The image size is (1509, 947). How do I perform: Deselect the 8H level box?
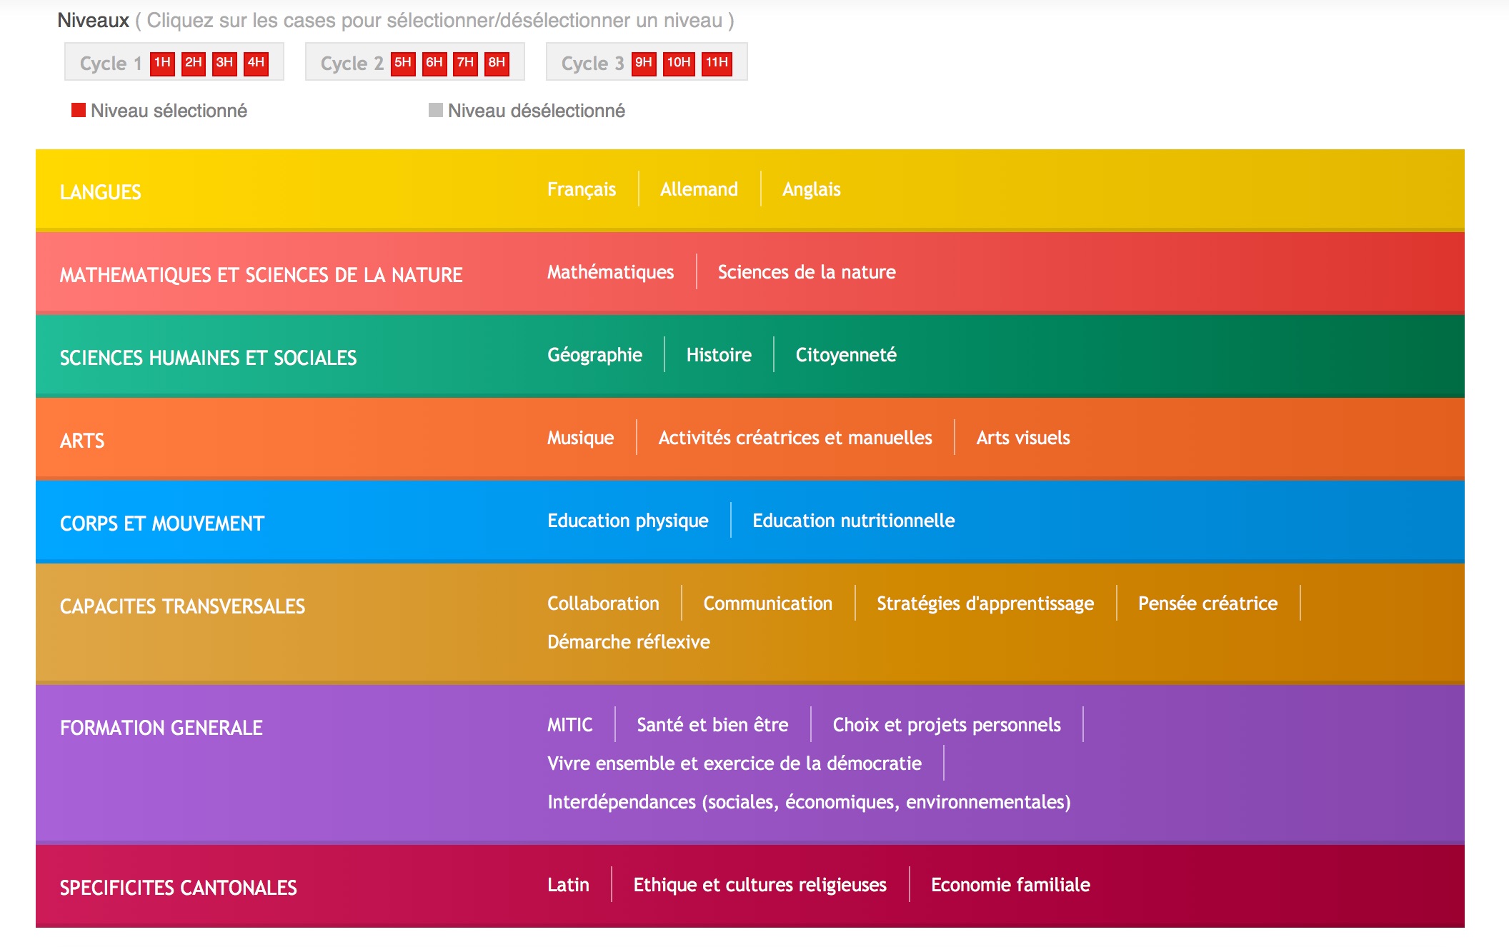(497, 63)
